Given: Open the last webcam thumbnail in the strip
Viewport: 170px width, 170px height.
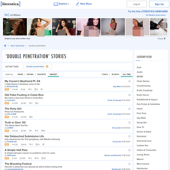Looking at the screenshot, I should click(x=159, y=27).
